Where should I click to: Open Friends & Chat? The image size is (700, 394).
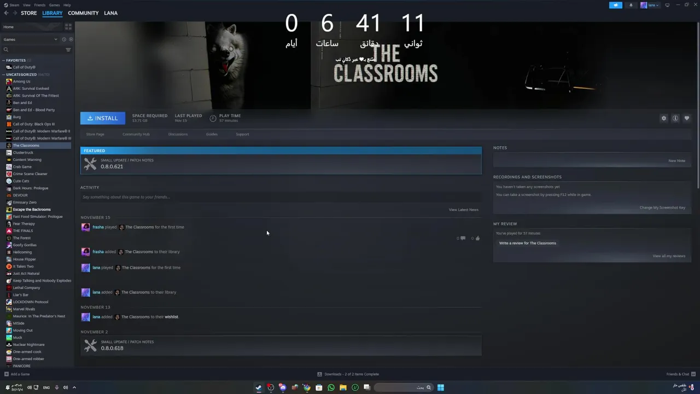680,374
